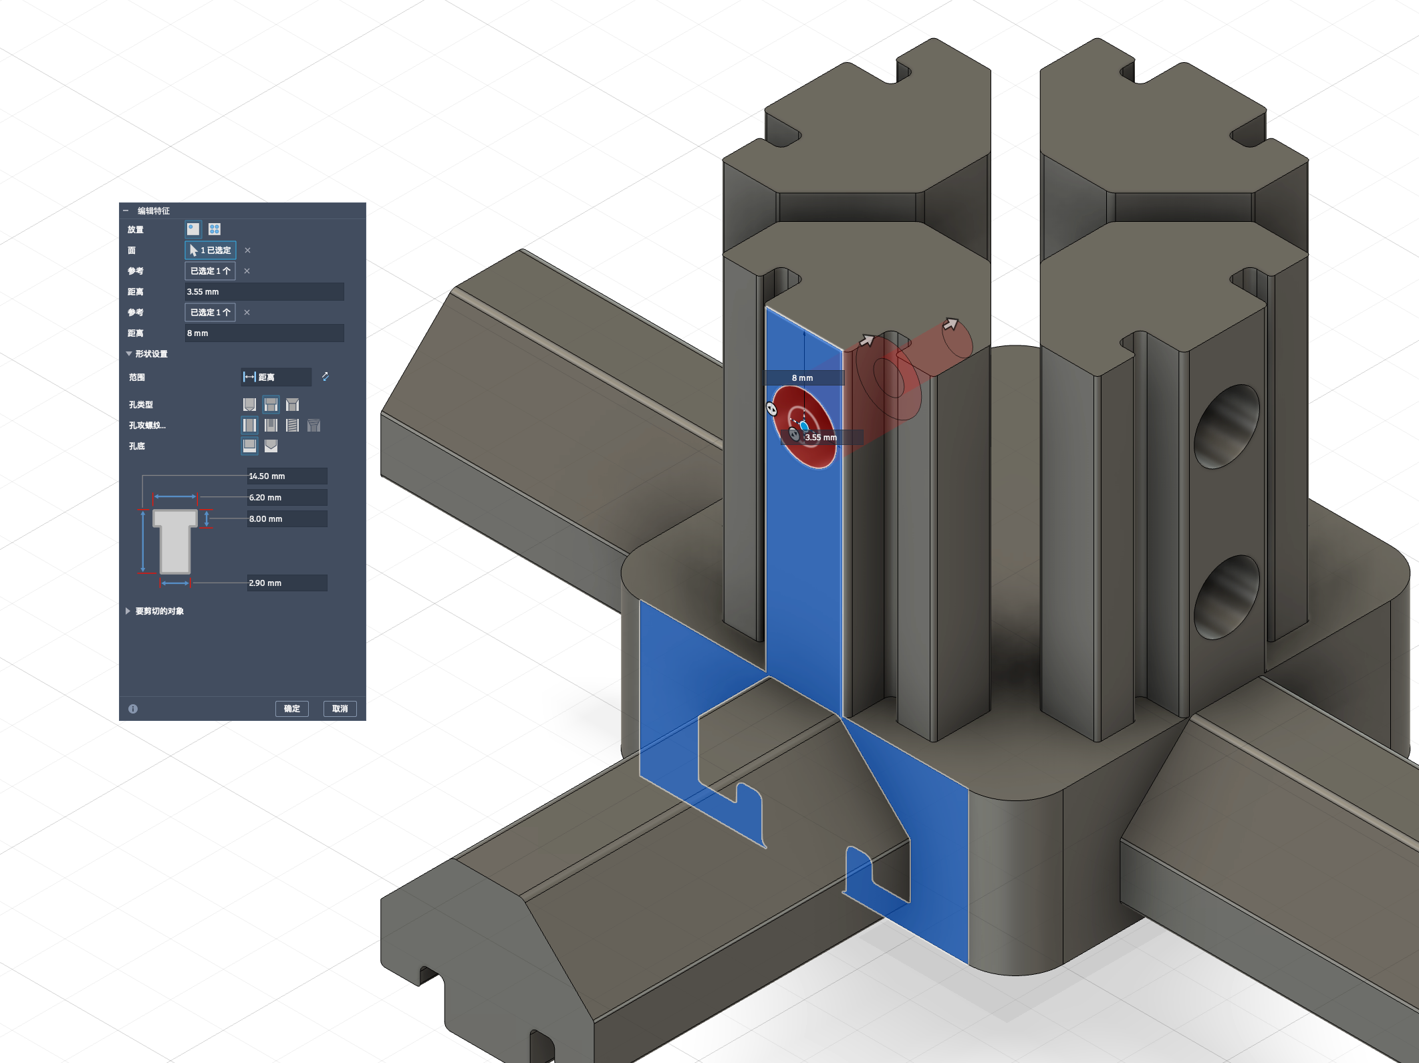
Task: Edit the 2.90 mm hole diameter field
Action: [287, 583]
